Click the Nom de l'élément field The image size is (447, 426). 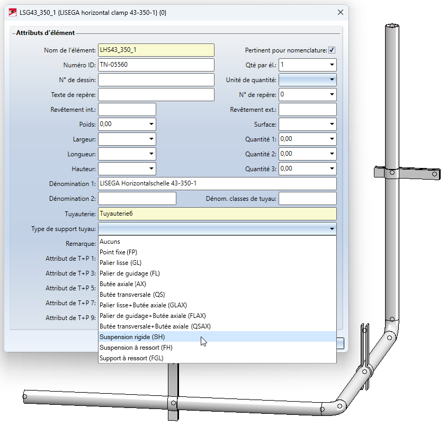click(x=156, y=50)
